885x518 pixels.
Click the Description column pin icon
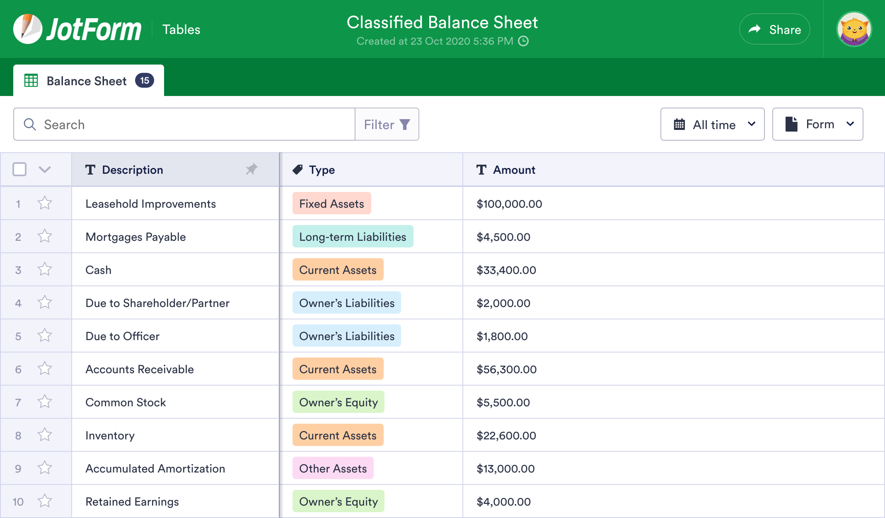point(252,170)
